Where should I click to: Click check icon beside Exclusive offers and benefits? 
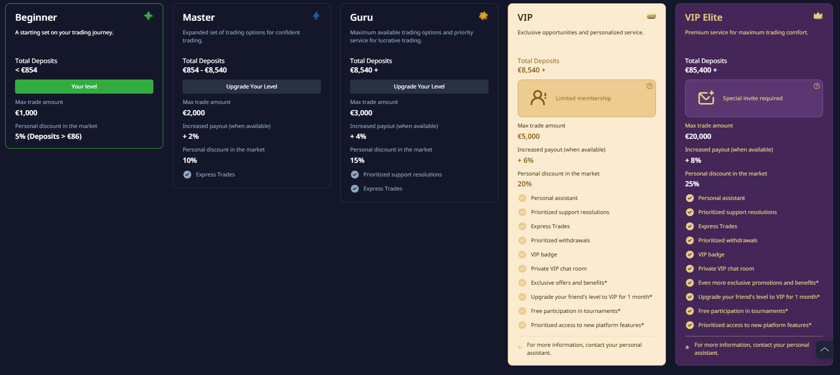(522, 283)
